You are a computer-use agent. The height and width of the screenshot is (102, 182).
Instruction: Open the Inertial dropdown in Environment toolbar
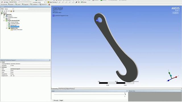[x=11, y=5]
